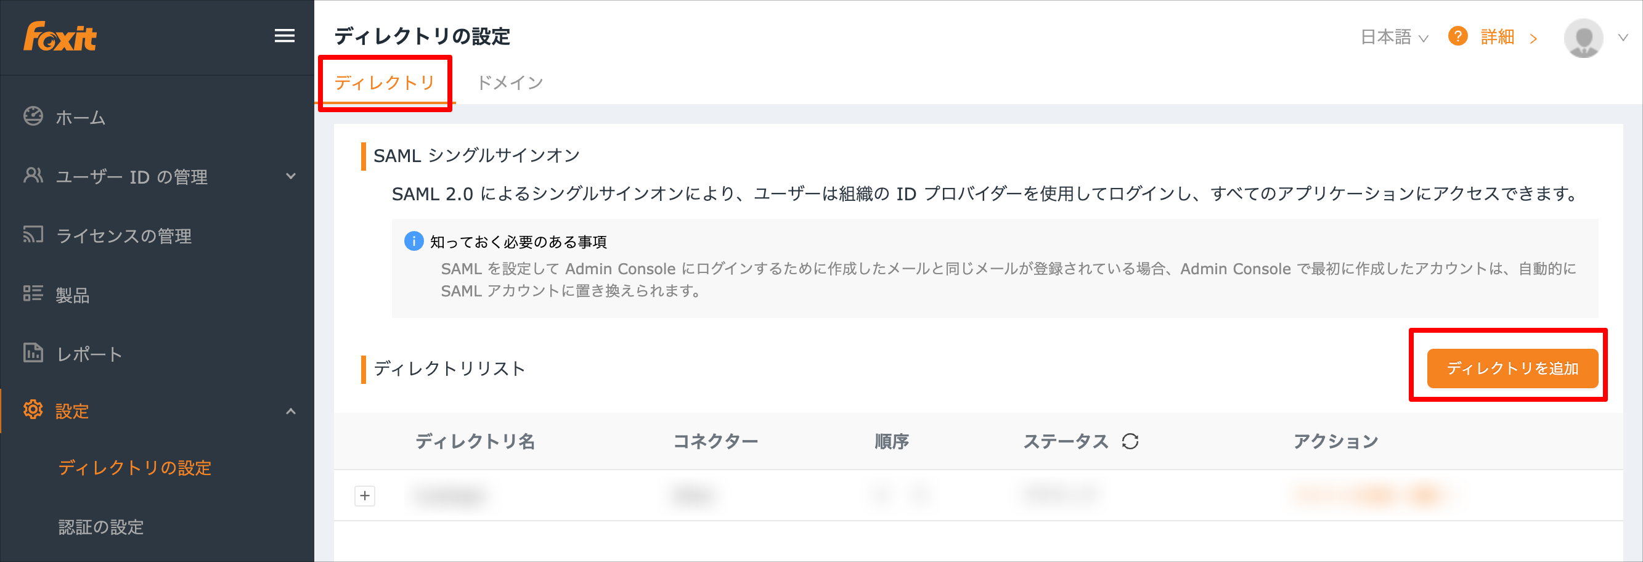Click the home dashboard icon

pyautogui.click(x=33, y=116)
